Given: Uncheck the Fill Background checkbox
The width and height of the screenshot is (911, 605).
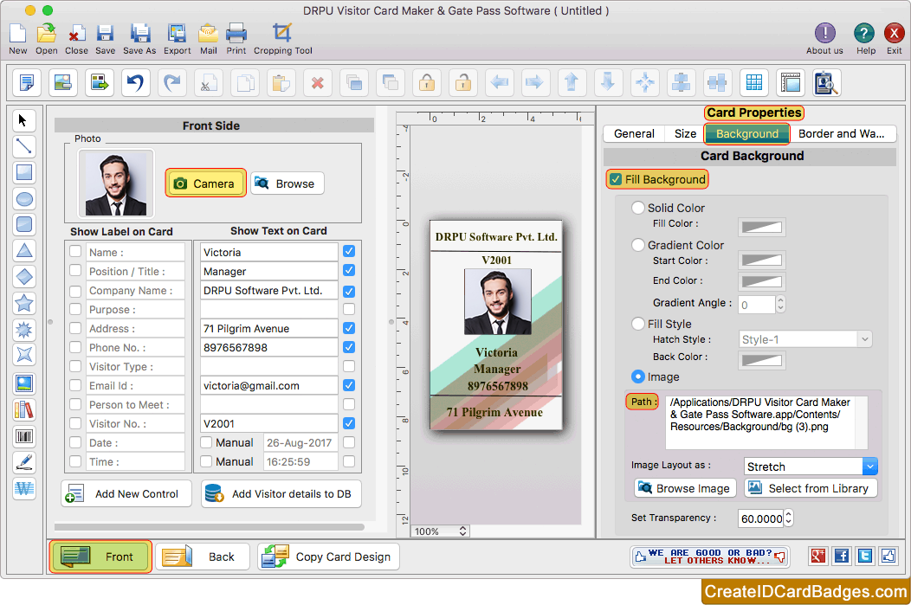Looking at the screenshot, I should click(616, 179).
